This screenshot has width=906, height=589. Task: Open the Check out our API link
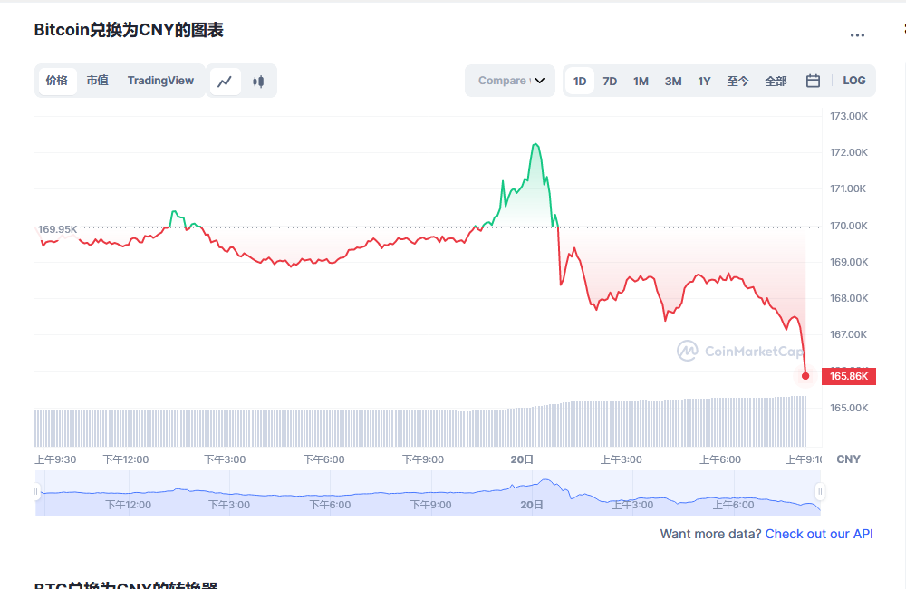(819, 534)
